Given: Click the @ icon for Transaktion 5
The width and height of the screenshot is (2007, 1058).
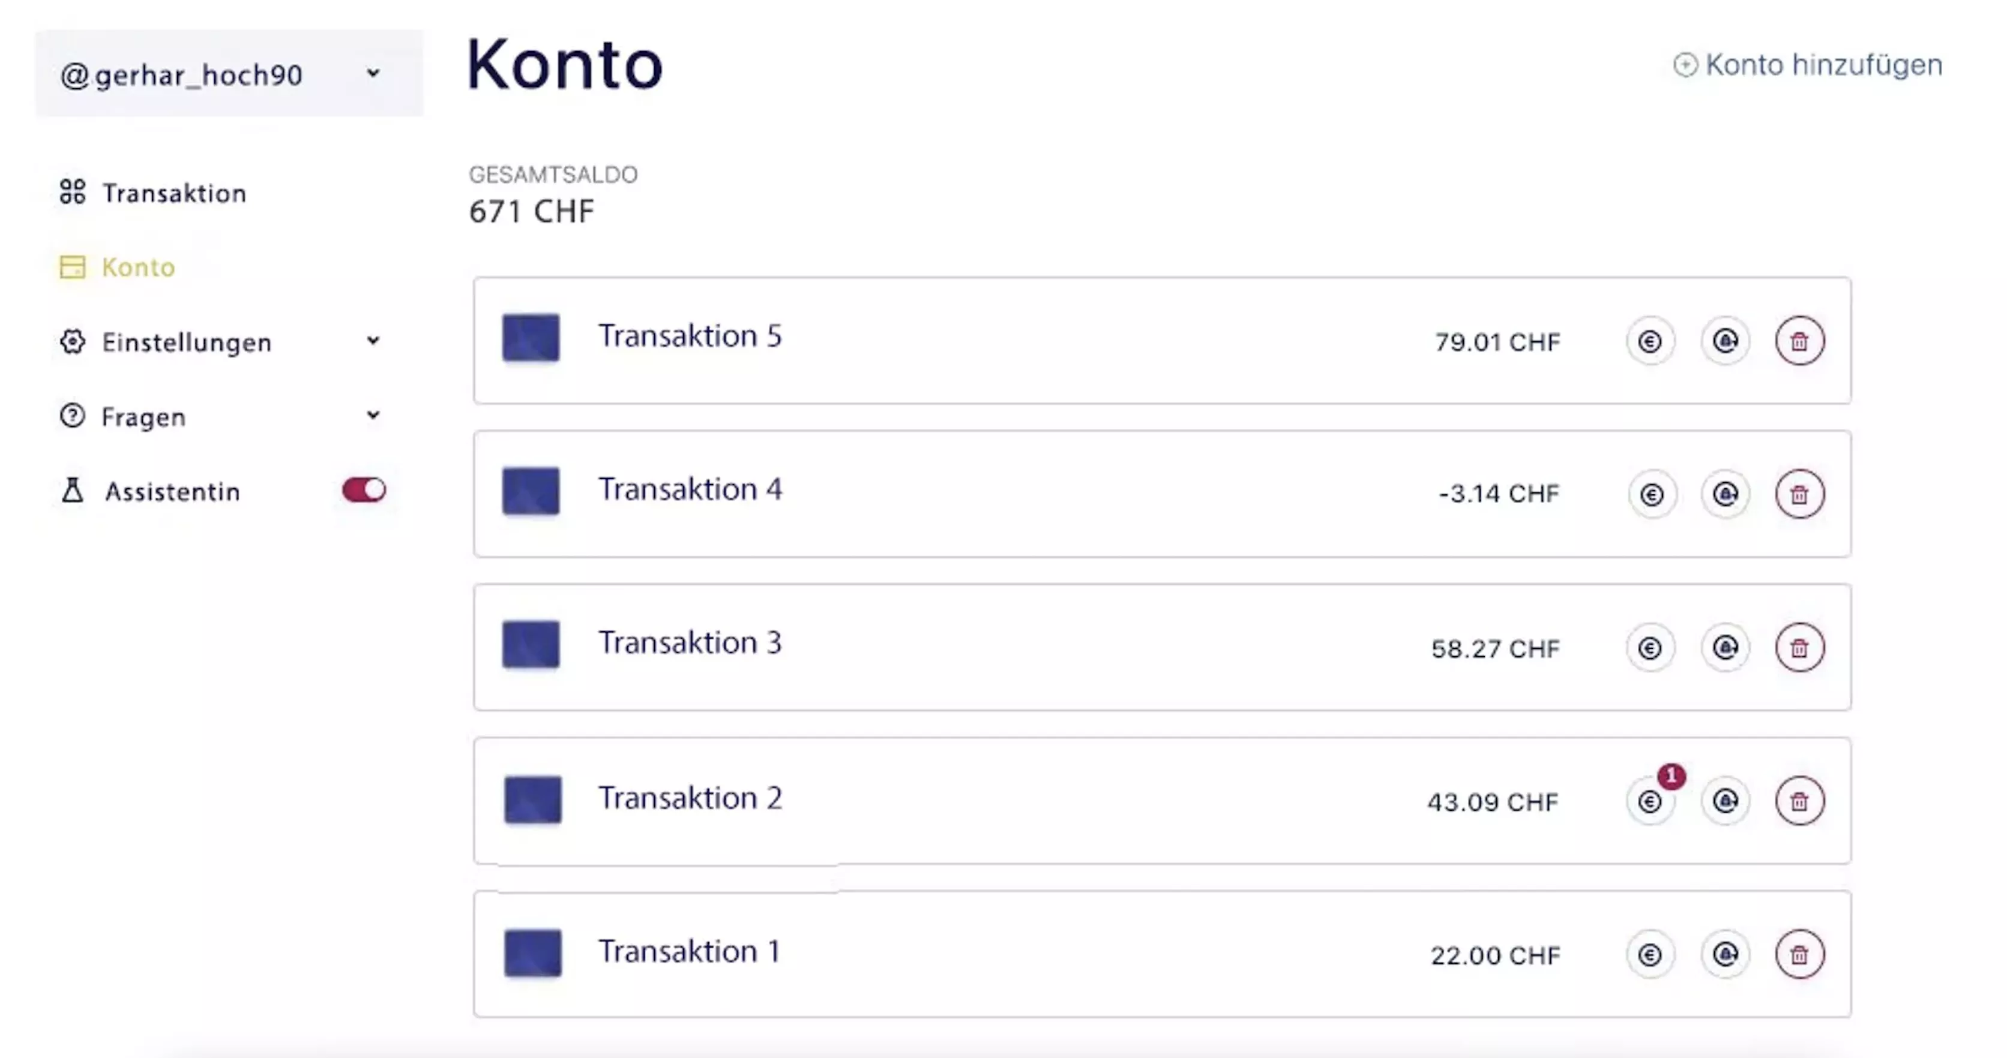Looking at the screenshot, I should (x=1726, y=341).
